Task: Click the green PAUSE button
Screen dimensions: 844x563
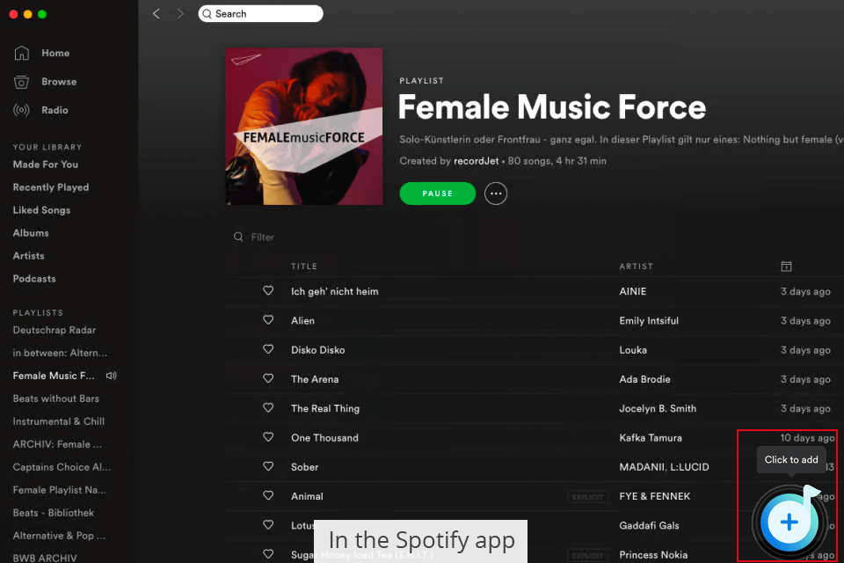Action: pyautogui.click(x=438, y=194)
